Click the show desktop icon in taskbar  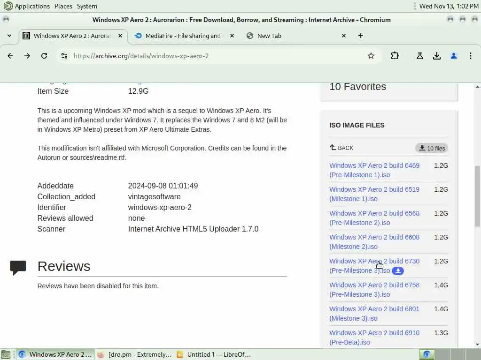coord(6,355)
